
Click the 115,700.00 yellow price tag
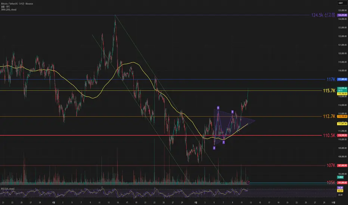pos(342,94)
